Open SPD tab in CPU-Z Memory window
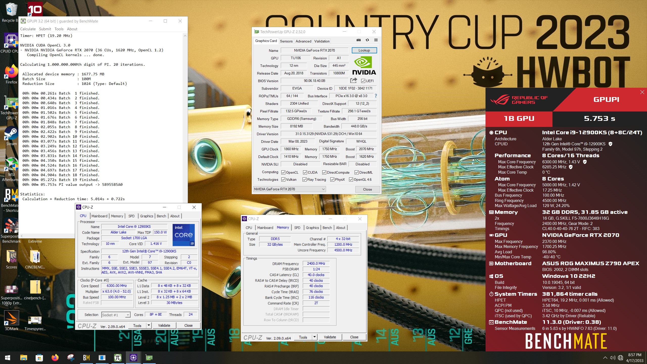The height and width of the screenshot is (364, 647). tap(297, 228)
